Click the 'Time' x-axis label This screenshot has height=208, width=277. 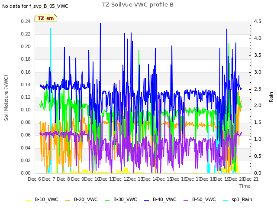point(245,186)
